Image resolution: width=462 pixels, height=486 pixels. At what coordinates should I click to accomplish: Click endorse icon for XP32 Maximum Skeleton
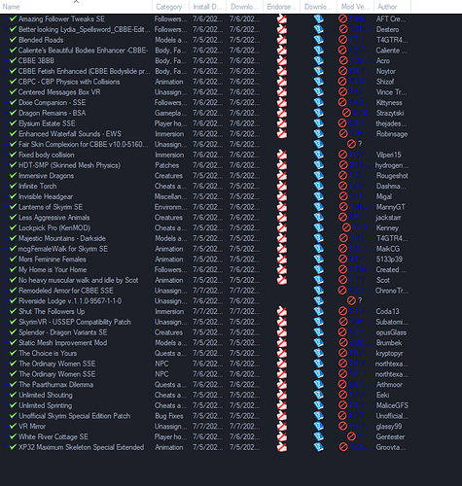click(x=282, y=447)
